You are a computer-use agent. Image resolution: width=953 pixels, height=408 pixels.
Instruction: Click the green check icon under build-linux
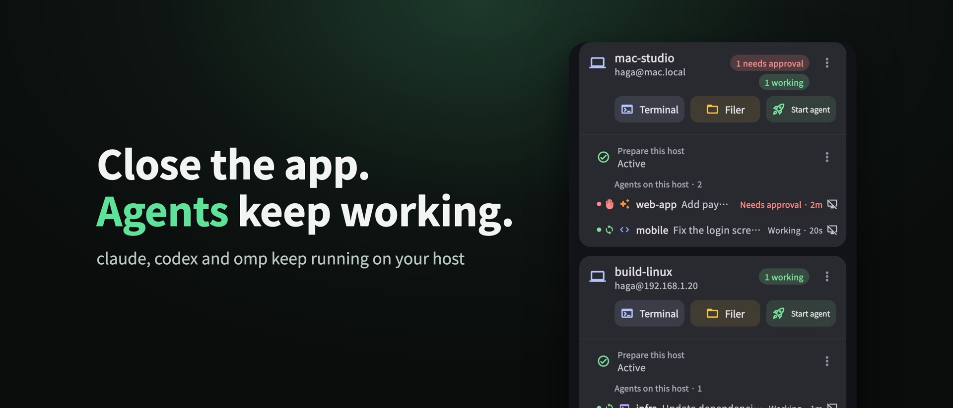click(x=604, y=361)
